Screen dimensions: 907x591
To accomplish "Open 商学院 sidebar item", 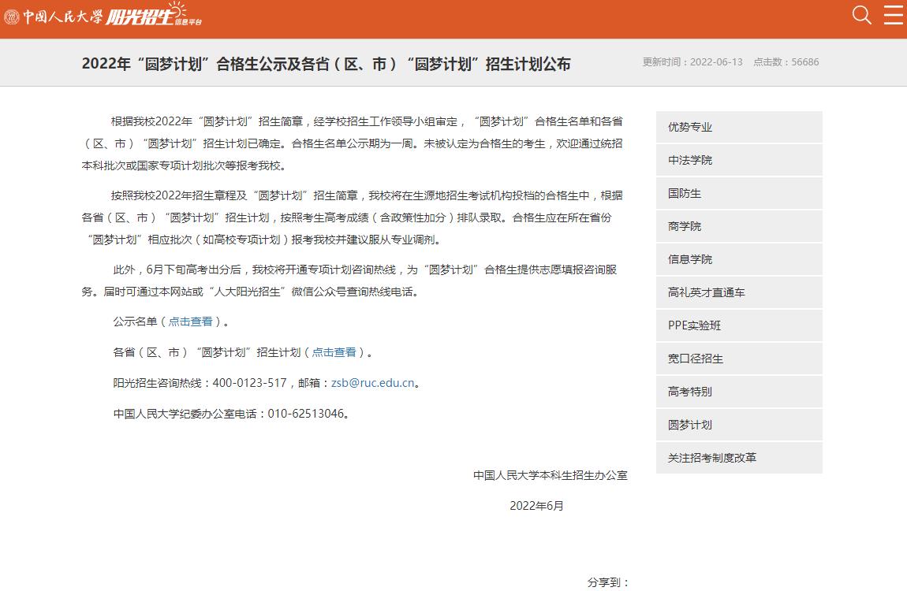I will [739, 226].
